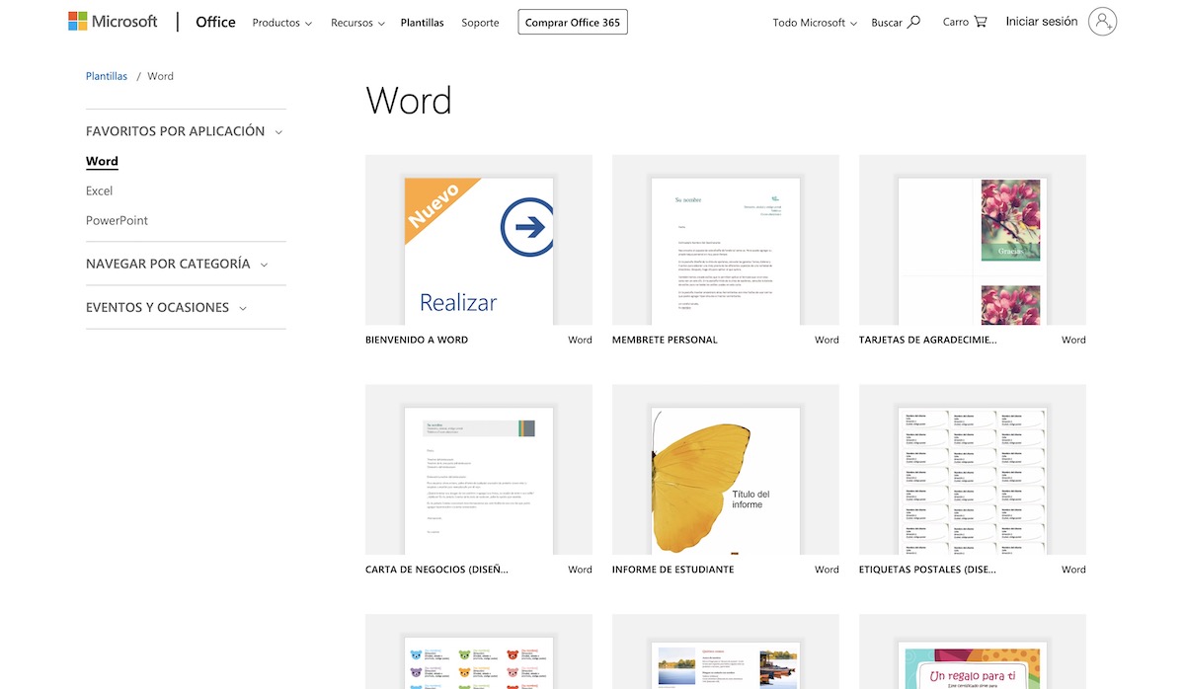Viewport: 1185px width, 689px height.
Task: Expand the Productos dropdown menu
Action: [x=281, y=23]
